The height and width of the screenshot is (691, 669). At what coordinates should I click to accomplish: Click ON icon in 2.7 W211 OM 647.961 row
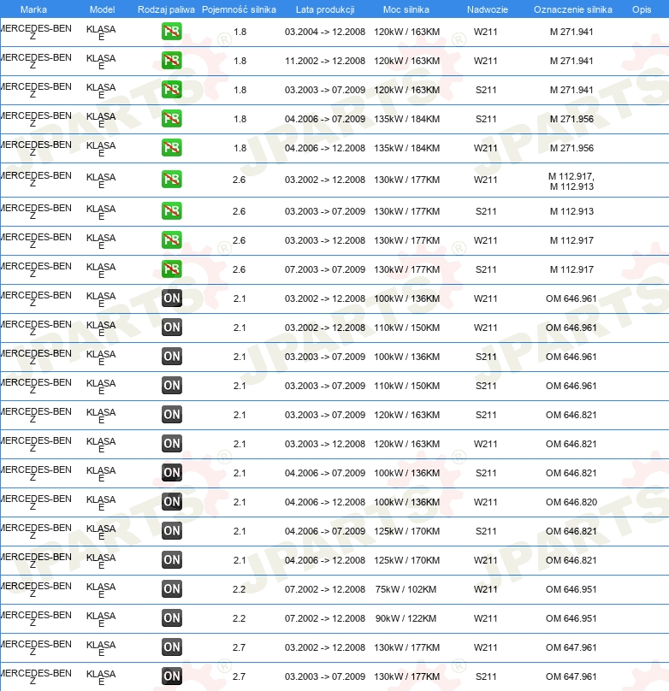171,647
